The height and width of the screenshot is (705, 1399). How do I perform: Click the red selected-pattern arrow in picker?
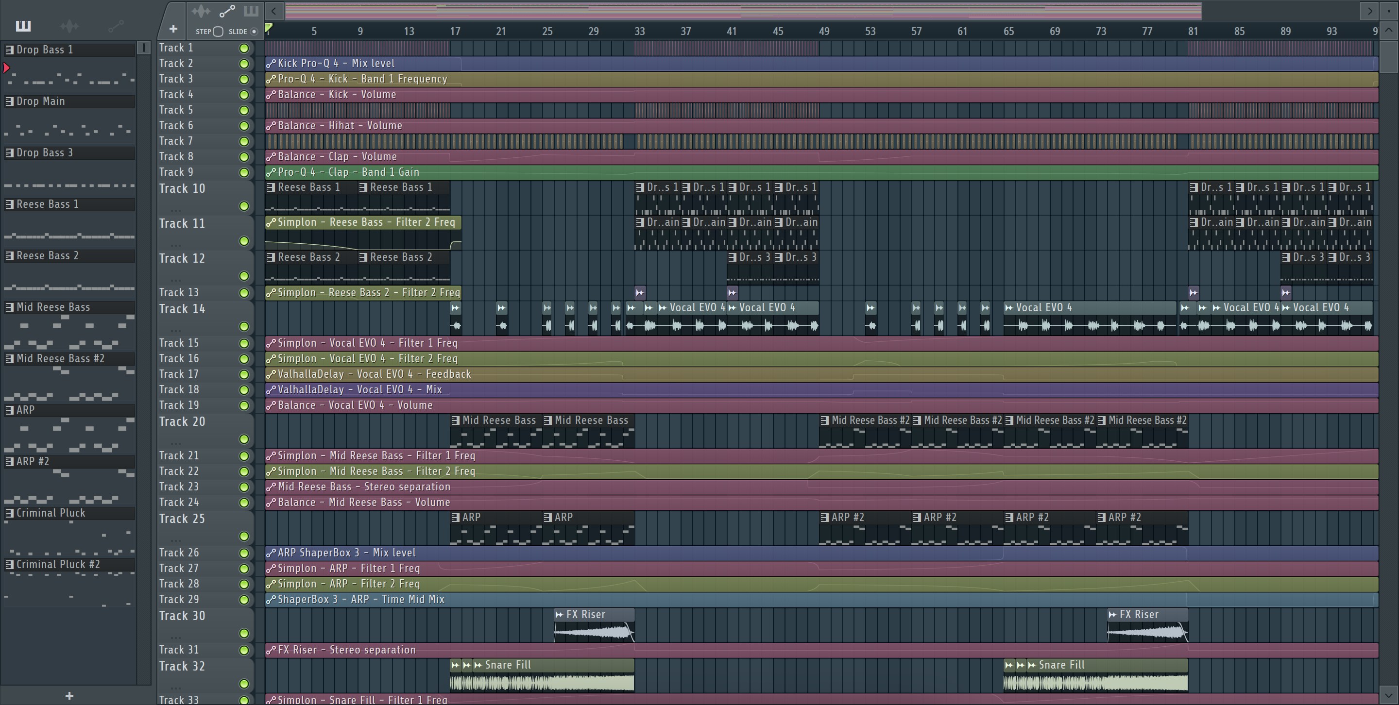[6, 68]
